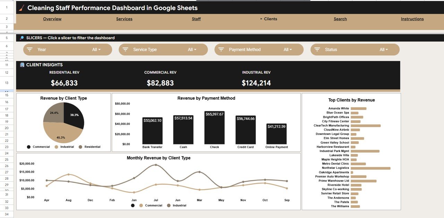This screenshot has width=444, height=218.
Task: Click the Monthly Revenue by Client Type title
Action: coord(159,158)
